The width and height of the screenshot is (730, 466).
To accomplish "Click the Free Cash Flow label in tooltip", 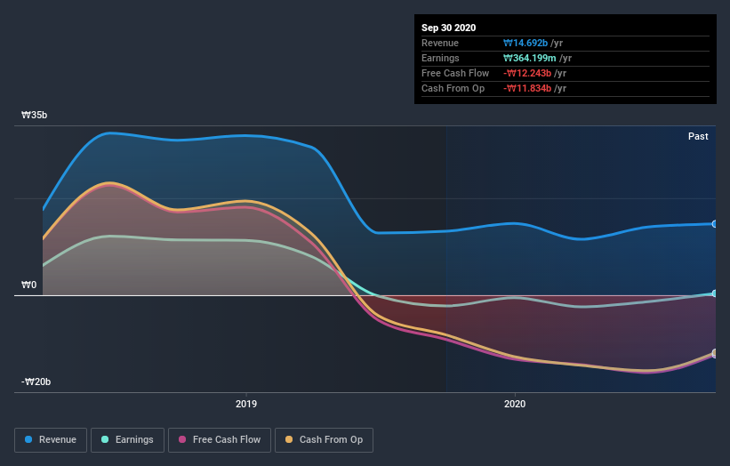I will (455, 74).
